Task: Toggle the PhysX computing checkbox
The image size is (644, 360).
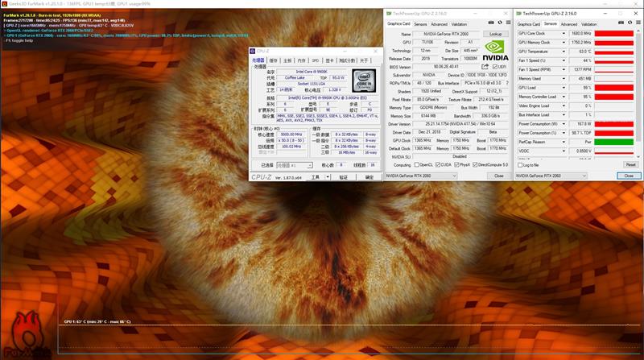Action: [x=456, y=165]
